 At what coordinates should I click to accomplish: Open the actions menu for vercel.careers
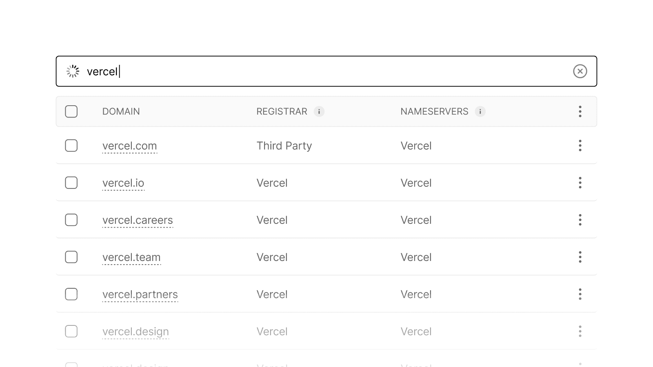(580, 220)
